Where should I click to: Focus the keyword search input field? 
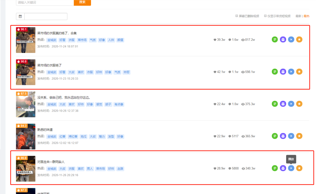coord(45,2)
